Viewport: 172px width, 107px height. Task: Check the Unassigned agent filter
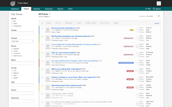coord(12,26)
